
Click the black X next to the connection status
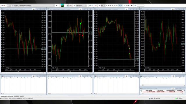point(56,5)
